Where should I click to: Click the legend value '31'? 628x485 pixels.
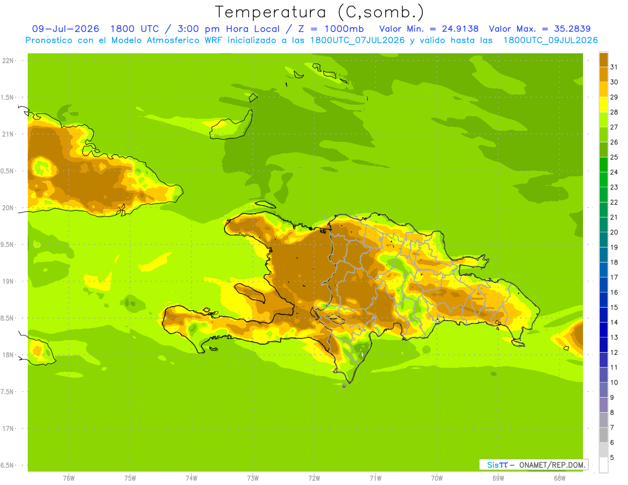click(614, 67)
